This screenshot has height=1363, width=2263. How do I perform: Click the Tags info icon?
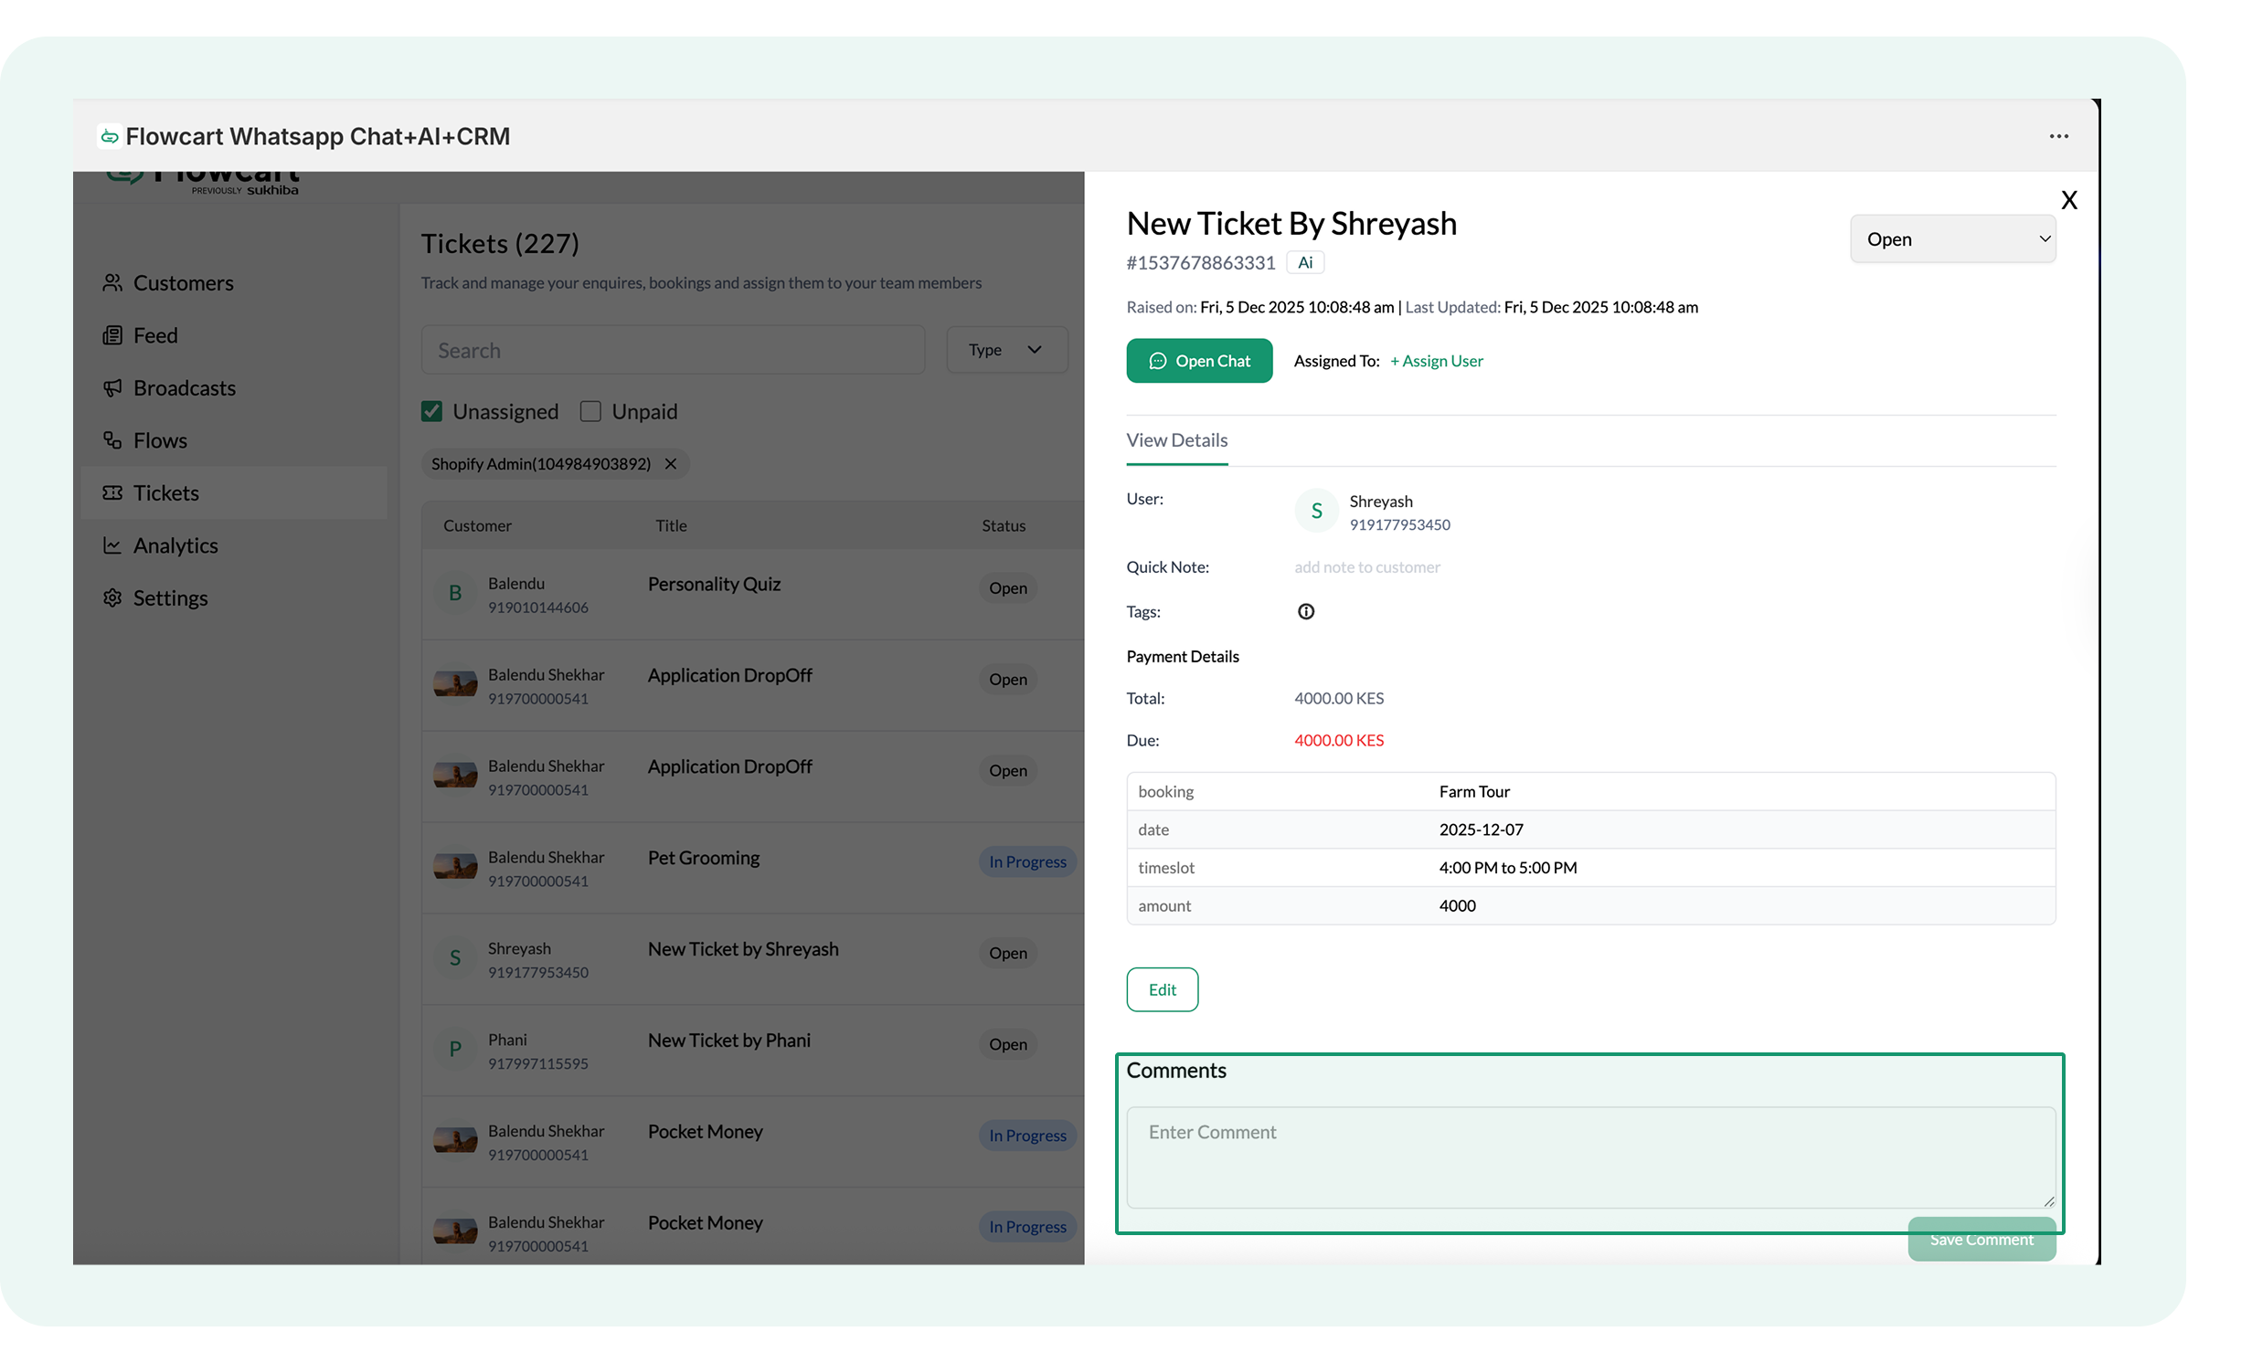click(x=1305, y=611)
